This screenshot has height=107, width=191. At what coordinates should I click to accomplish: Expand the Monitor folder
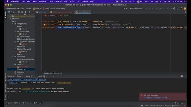point(15,47)
